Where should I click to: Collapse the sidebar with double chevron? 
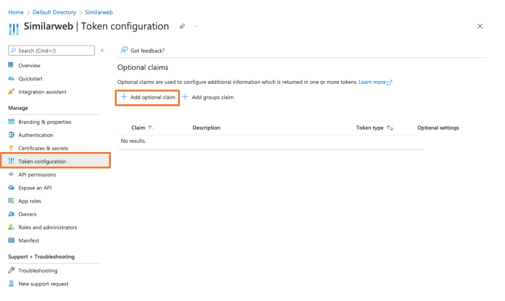[102, 51]
